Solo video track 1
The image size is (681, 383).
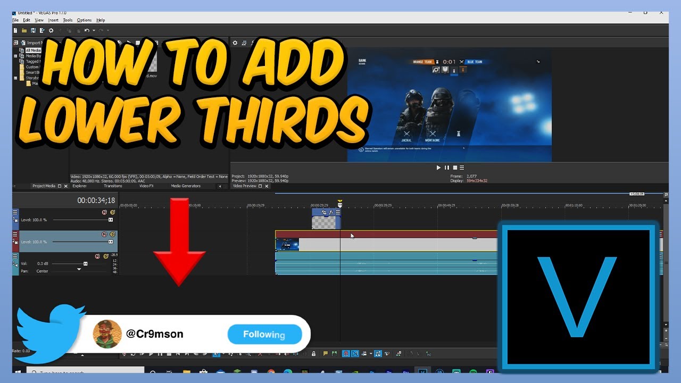click(x=112, y=212)
